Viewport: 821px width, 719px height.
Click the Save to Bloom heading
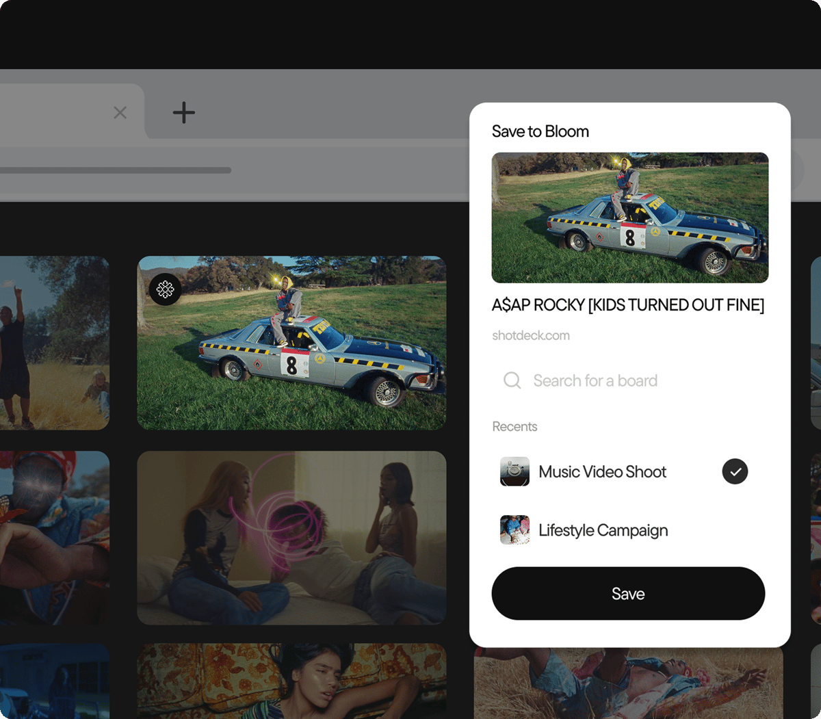540,131
